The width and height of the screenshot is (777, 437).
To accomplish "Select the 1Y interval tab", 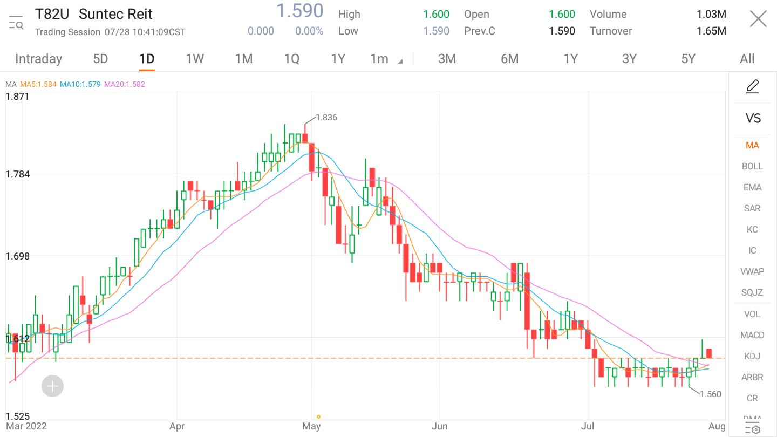I will pos(338,59).
